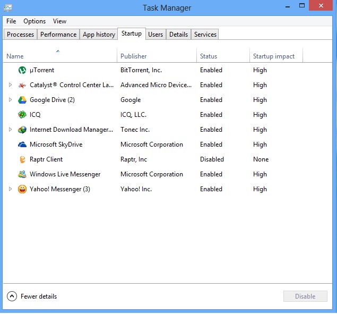The image size is (337, 314).
Task: Click the Tonec Inc. publisher cell
Action: click(x=135, y=130)
